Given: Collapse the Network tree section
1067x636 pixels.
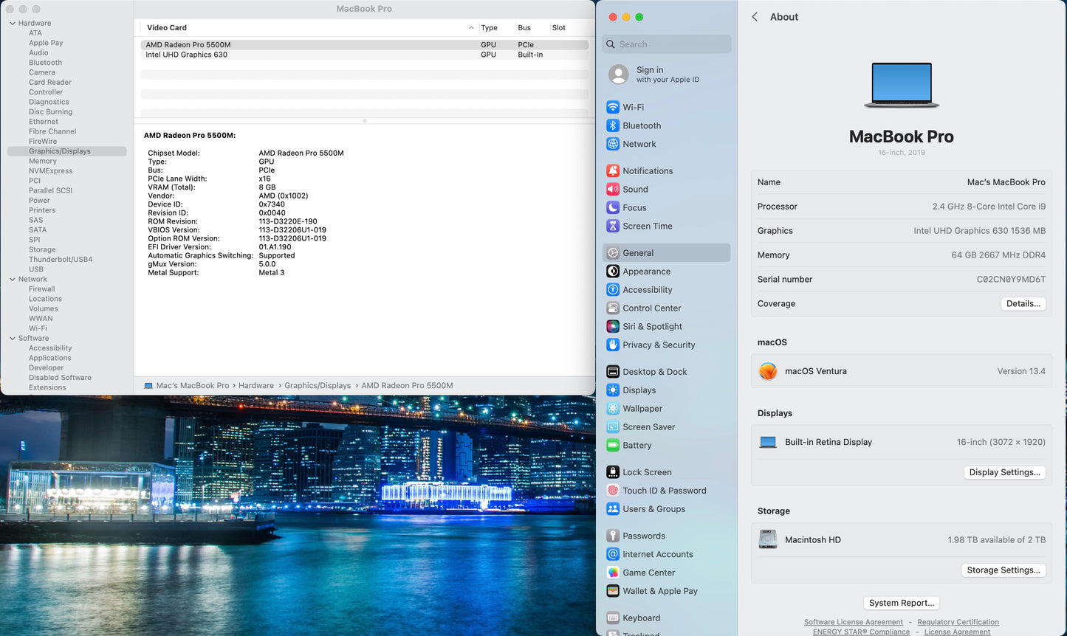Looking at the screenshot, I should tap(13, 279).
